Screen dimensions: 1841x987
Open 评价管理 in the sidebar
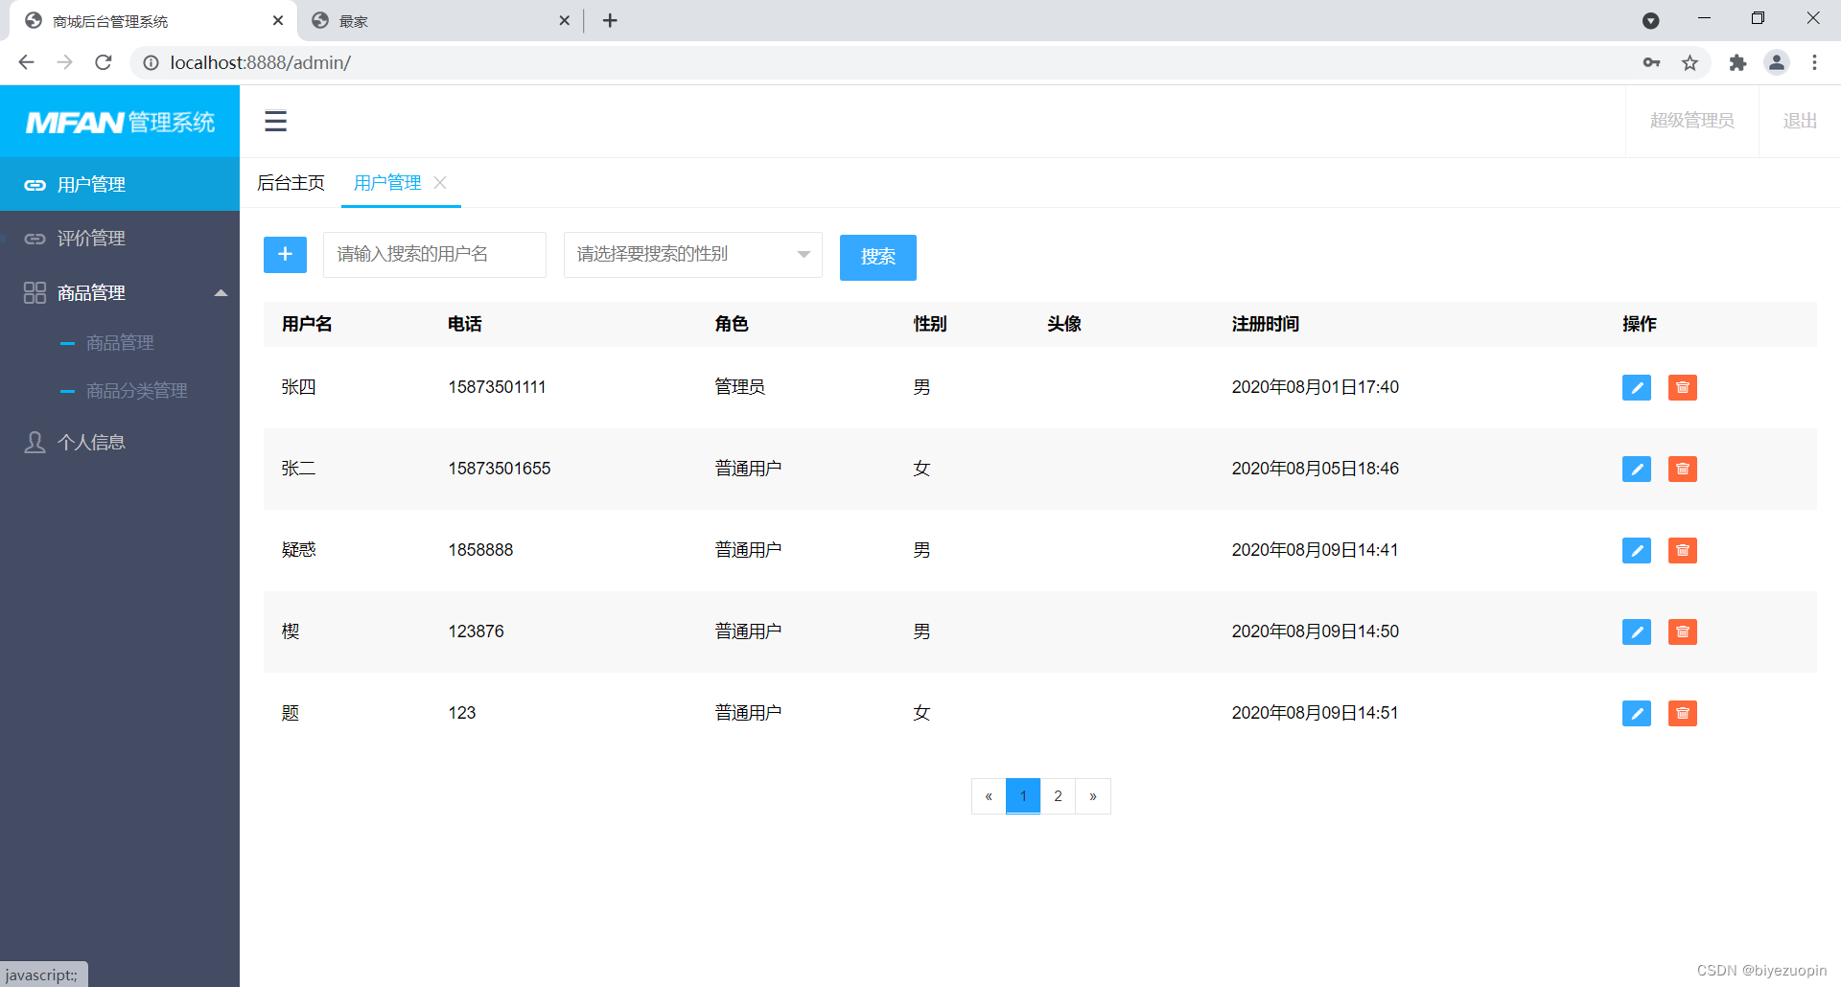pos(120,238)
